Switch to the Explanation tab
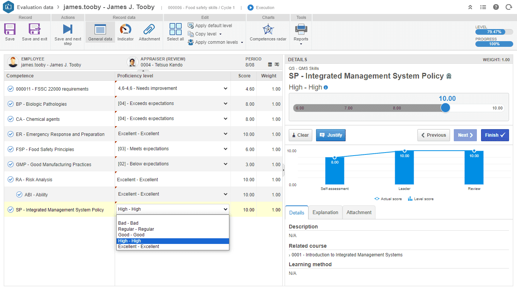The width and height of the screenshot is (517, 290). (x=325, y=213)
